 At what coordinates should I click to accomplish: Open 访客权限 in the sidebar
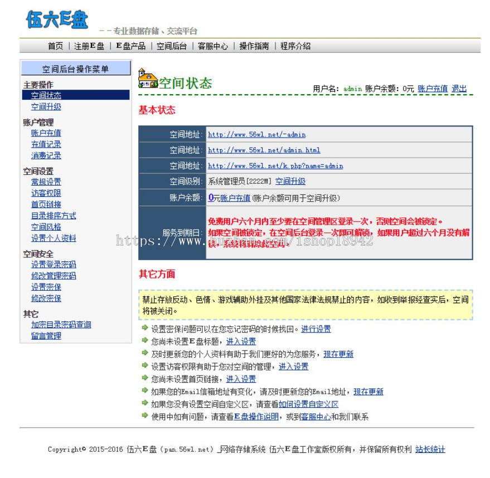pos(46,193)
